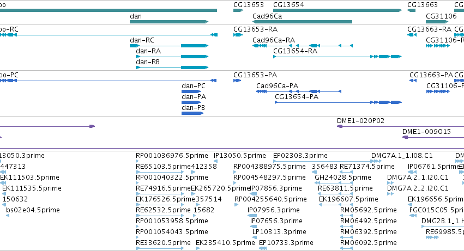Open EST bs02e04.5prime
464x251 pixels.
33,211
